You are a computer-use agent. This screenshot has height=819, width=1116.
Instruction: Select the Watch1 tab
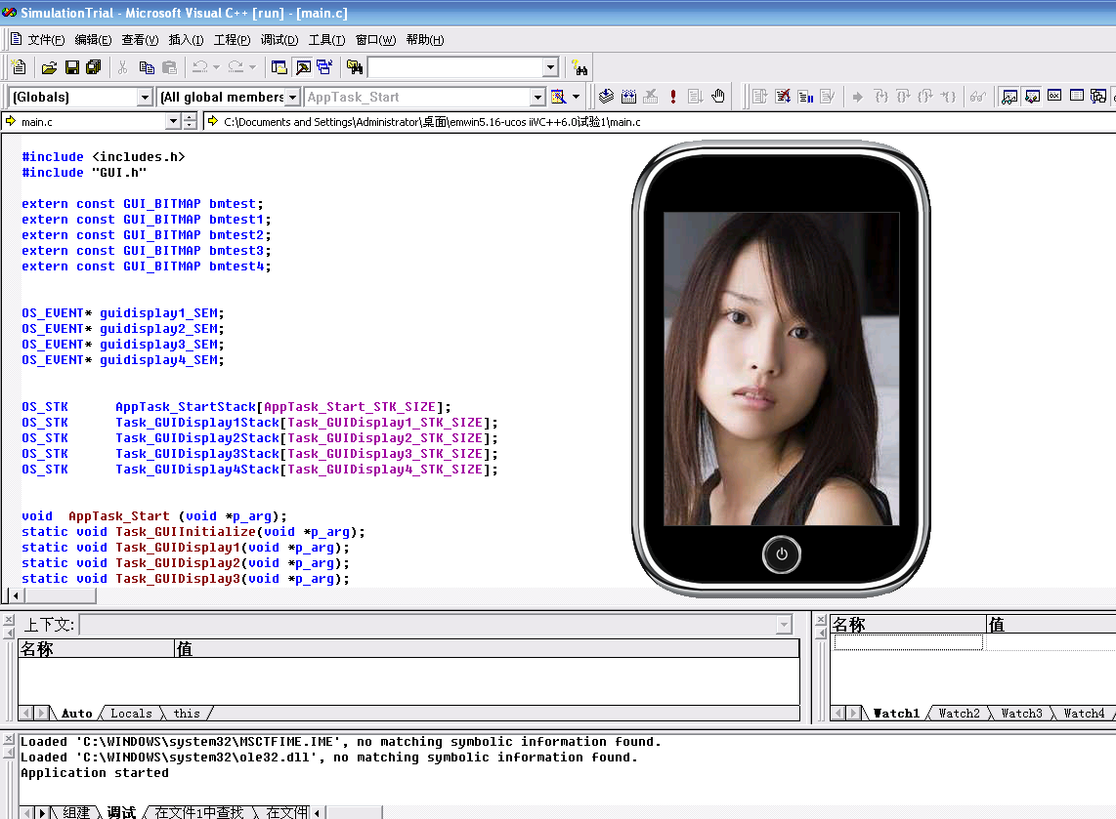(896, 713)
